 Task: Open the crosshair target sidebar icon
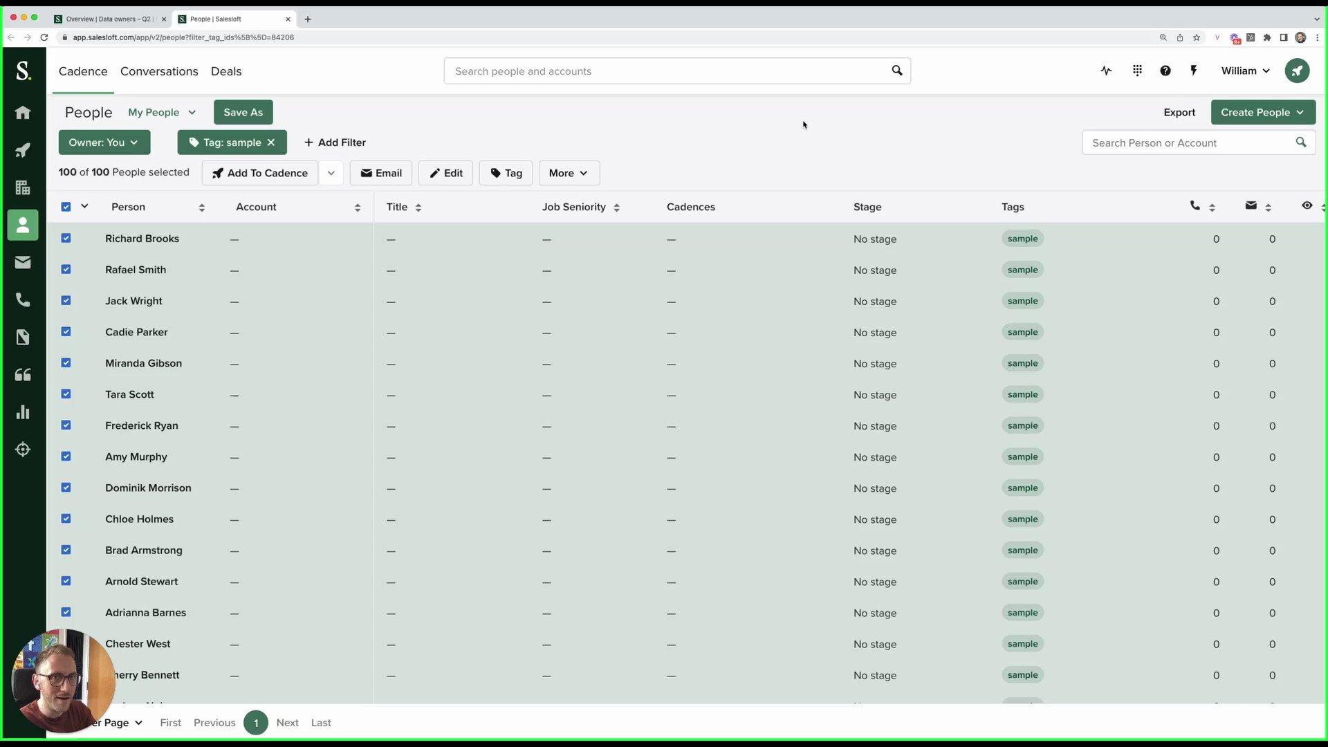(23, 450)
